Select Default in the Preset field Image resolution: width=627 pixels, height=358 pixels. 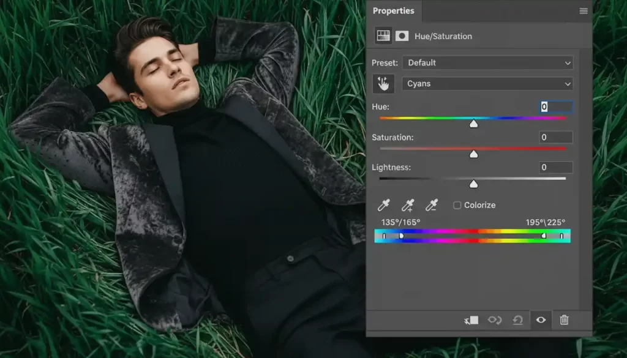(x=487, y=62)
